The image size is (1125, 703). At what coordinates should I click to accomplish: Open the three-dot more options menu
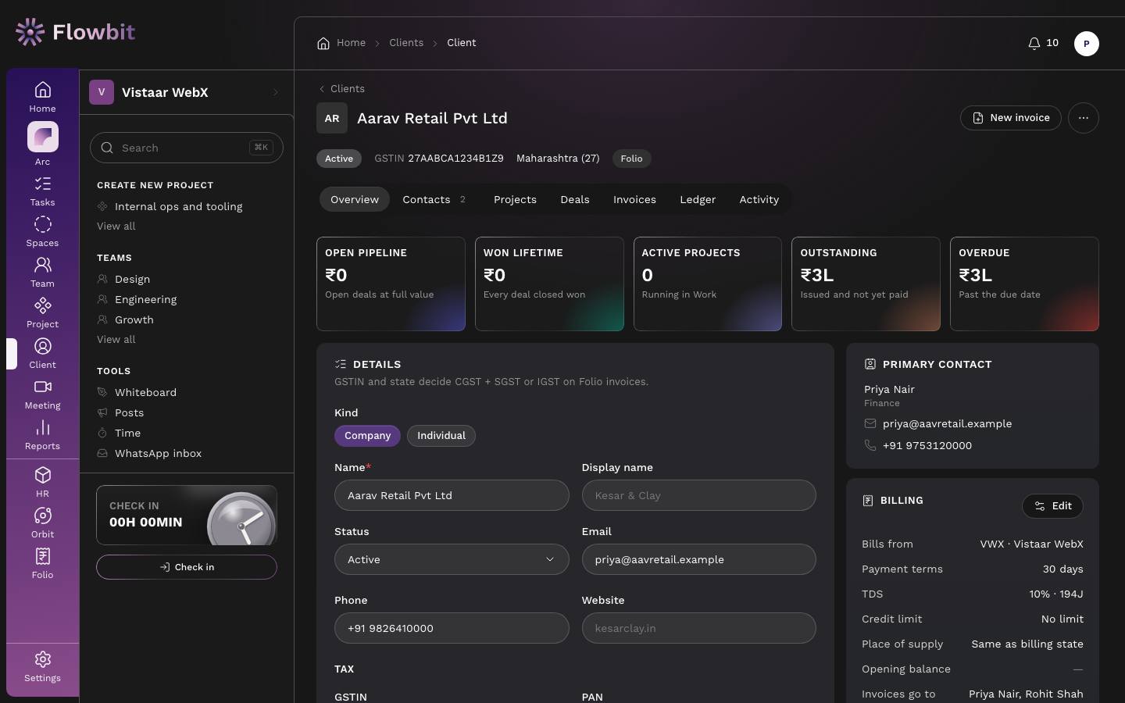(x=1083, y=118)
